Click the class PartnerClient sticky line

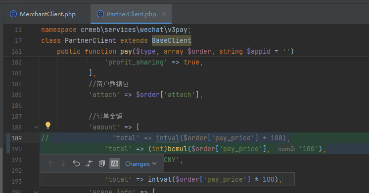(116, 40)
